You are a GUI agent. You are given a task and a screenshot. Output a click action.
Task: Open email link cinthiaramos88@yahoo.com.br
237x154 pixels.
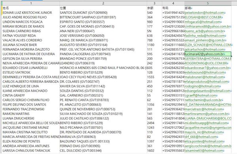(x=207, y=26)
